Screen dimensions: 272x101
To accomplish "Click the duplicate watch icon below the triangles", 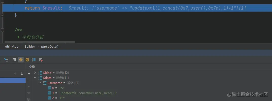I will tap(29, 99).
